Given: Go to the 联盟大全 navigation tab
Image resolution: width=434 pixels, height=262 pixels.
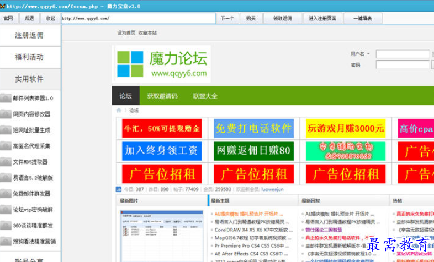Looking at the screenshot, I should pyautogui.click(x=205, y=96).
